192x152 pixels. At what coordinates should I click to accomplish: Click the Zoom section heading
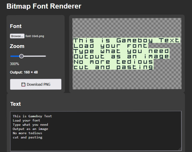click(17, 46)
